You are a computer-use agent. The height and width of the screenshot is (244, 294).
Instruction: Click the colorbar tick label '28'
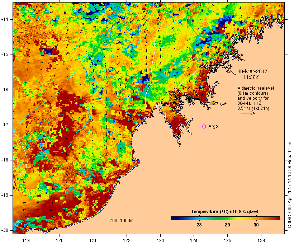(x=199, y=225)
